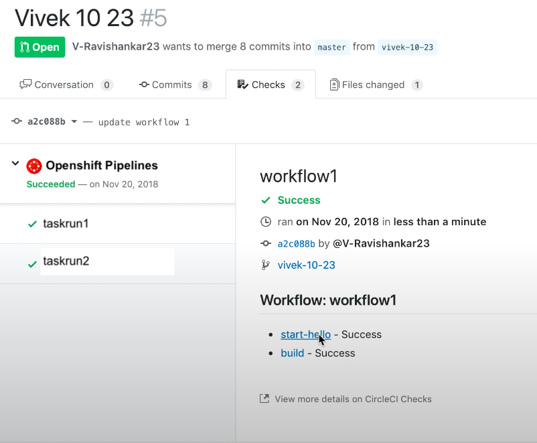537x443 pixels.
Task: Open the Files changed tab
Action: [x=373, y=84]
